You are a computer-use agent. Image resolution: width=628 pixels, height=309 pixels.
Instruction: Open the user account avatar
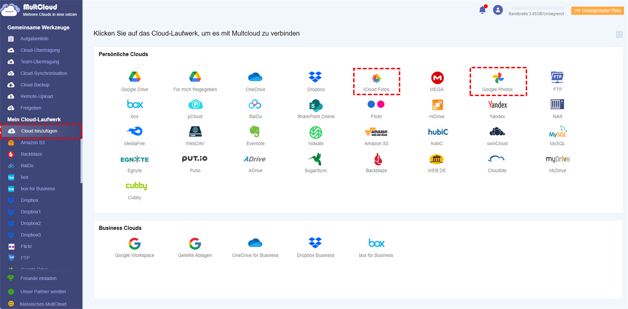[498, 10]
